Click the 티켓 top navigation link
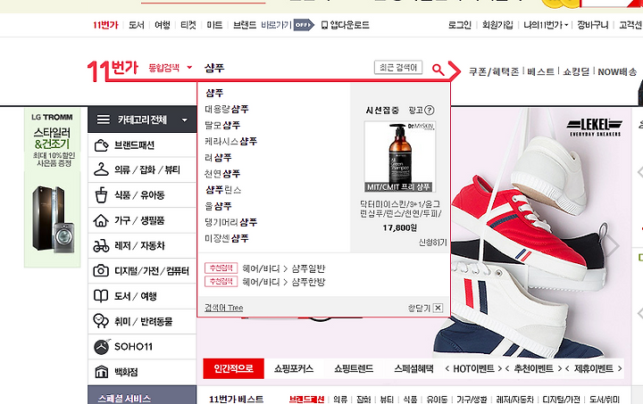 click(188, 25)
